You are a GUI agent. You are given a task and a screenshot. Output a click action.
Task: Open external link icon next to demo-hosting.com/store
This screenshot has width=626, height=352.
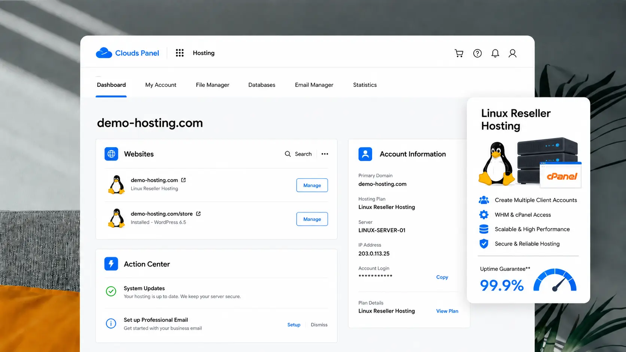click(x=198, y=214)
